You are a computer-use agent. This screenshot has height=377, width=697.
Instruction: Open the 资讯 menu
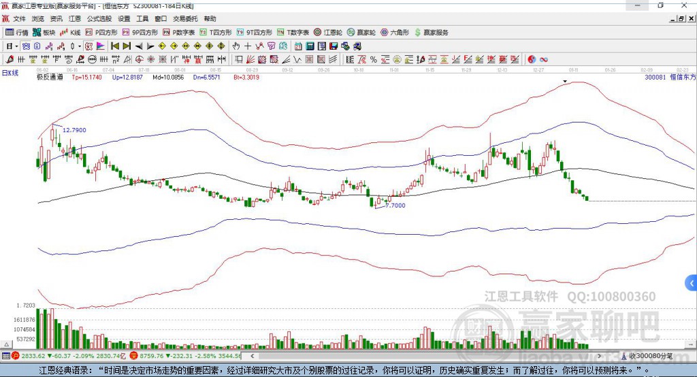click(56, 18)
